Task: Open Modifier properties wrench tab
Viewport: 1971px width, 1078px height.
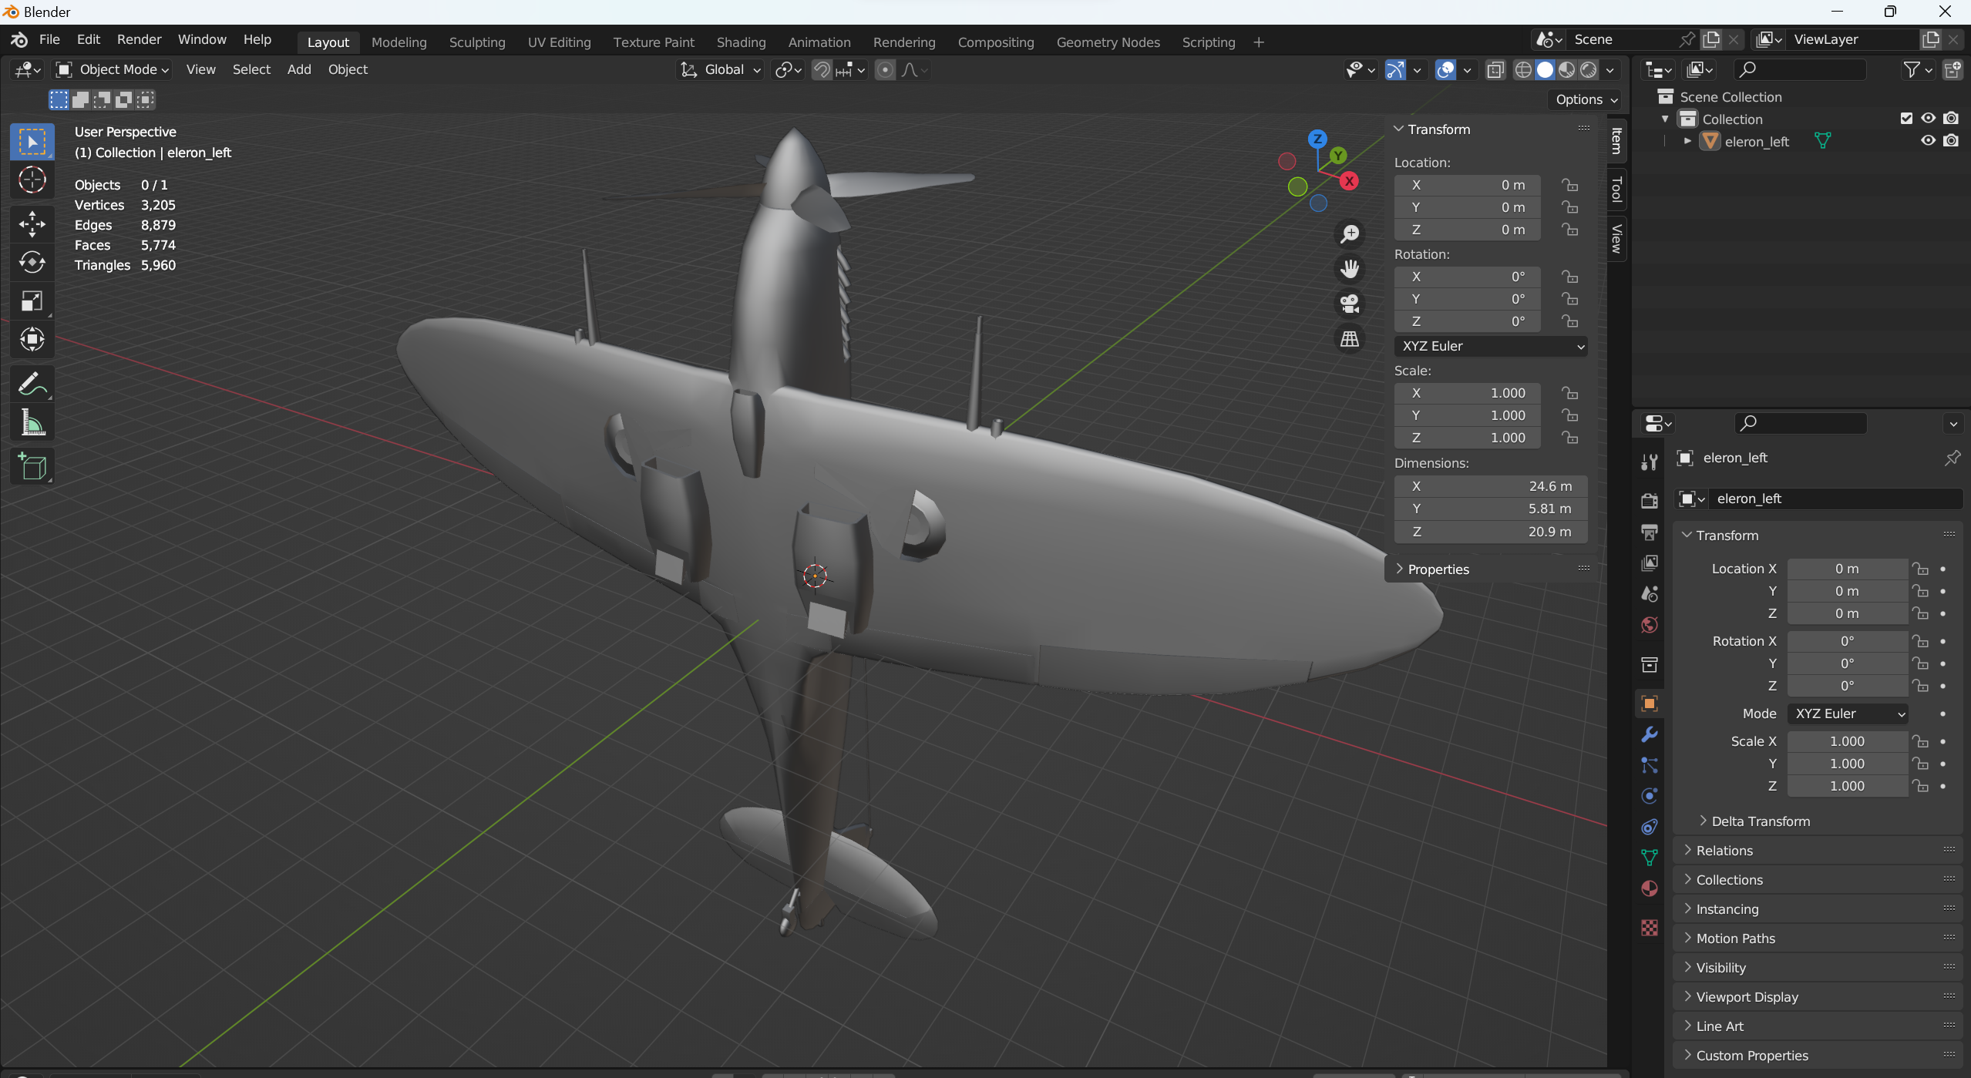Action: click(1649, 734)
